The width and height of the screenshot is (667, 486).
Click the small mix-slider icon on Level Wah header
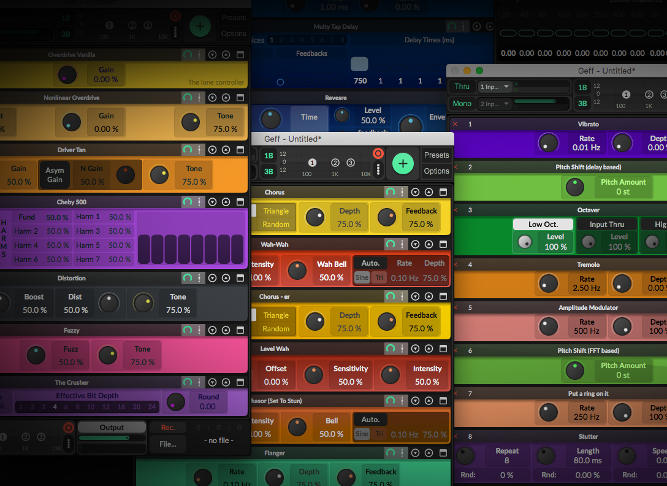point(402,349)
